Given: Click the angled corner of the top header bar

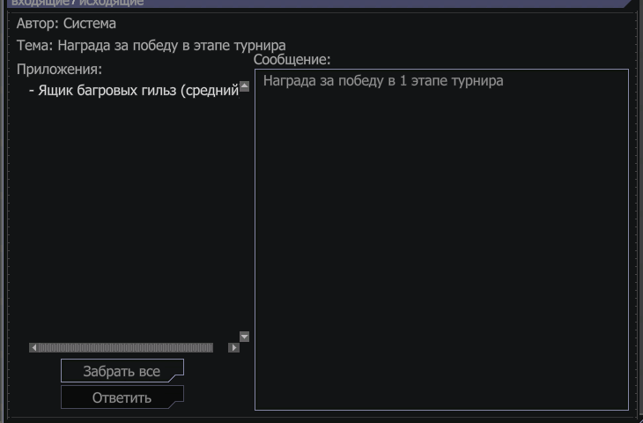Looking at the screenshot, I should [627, 4].
